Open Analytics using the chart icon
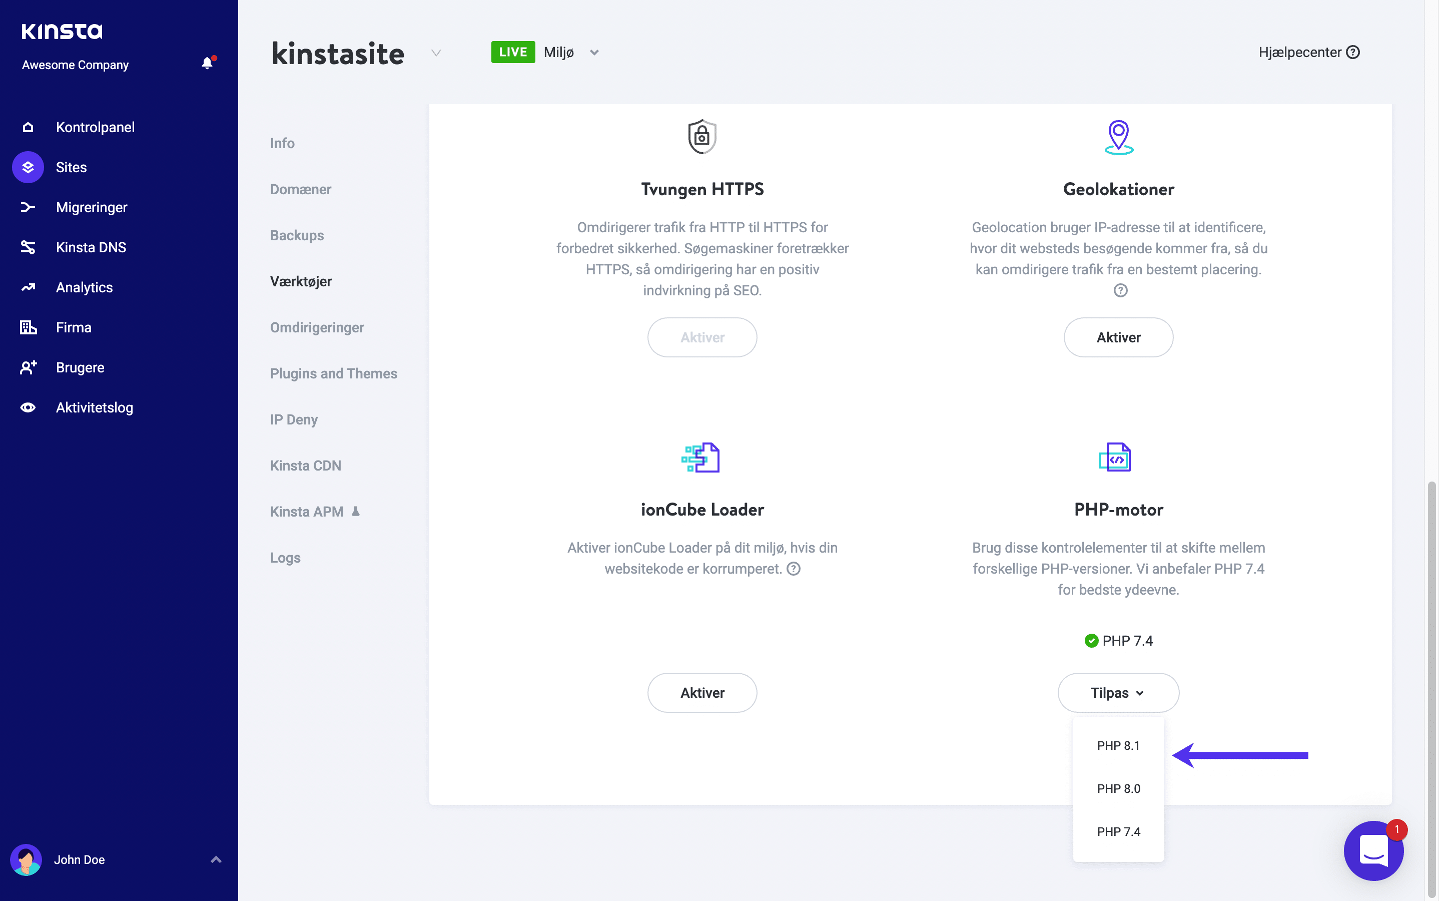 [28, 287]
